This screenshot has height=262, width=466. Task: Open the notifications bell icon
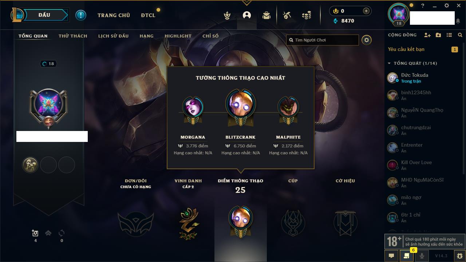click(458, 21)
